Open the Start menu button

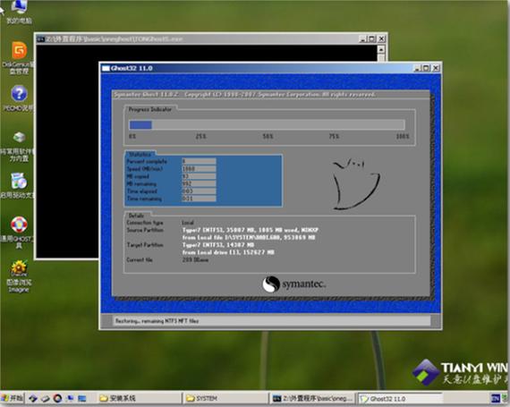pyautogui.click(x=12, y=398)
